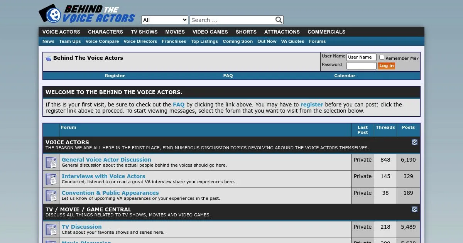463x243 pixels.
Task: Click the forum icon beside Interviews with Voice Actors
Action: point(51,179)
